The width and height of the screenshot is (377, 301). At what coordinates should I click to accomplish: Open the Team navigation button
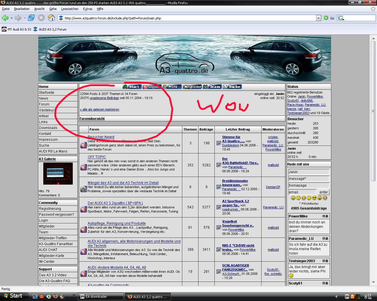[x=212, y=87]
